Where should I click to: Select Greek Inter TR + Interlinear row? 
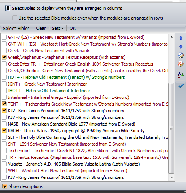(x=85, y=64)
